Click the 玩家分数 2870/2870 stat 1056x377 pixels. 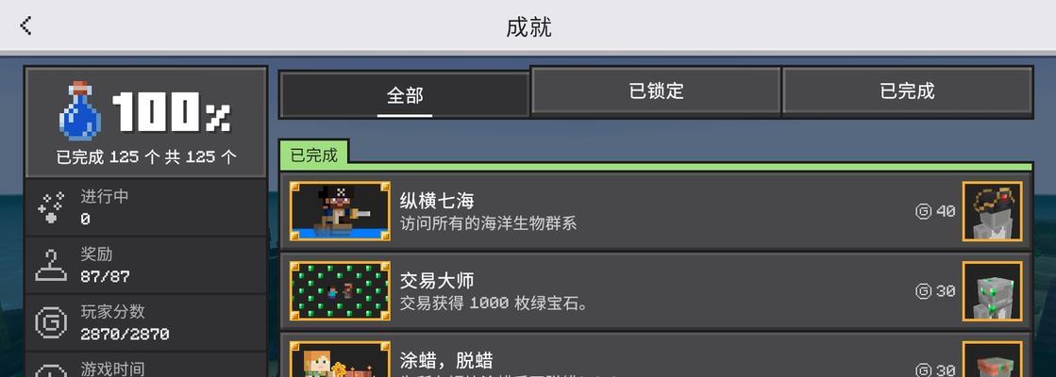point(146,323)
